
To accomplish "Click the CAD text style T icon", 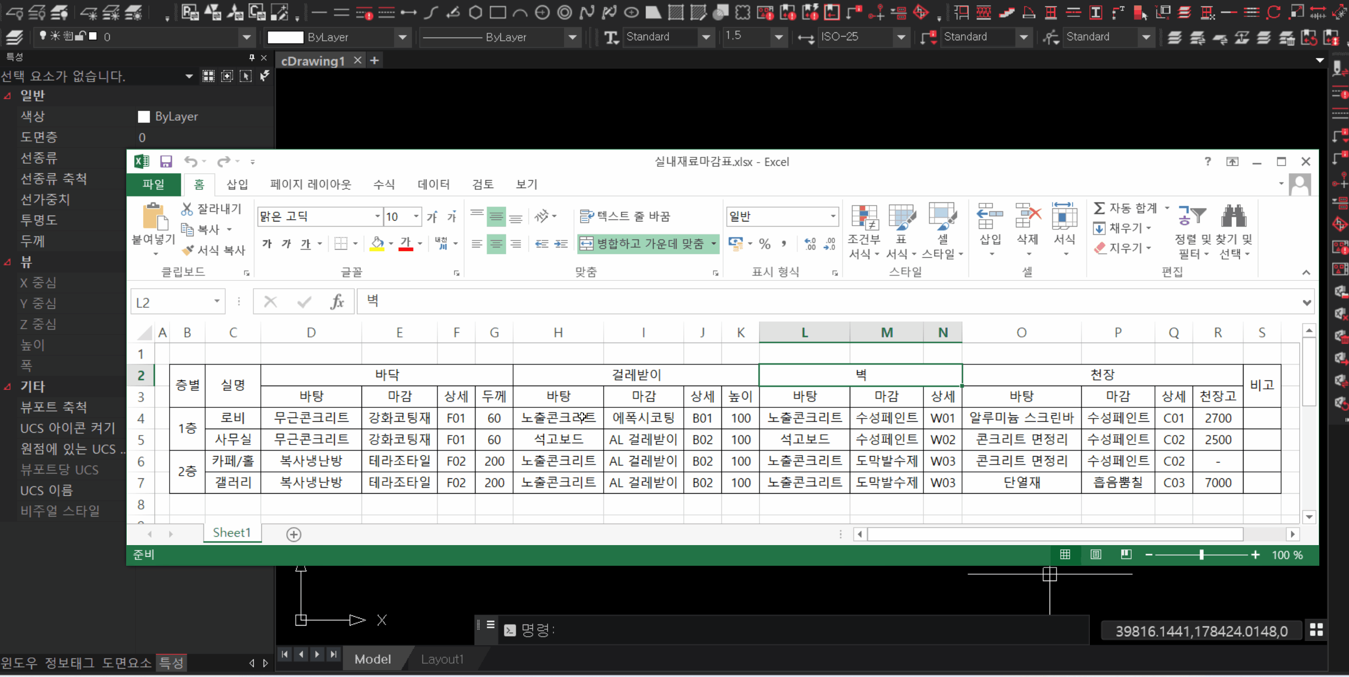I will click(611, 37).
